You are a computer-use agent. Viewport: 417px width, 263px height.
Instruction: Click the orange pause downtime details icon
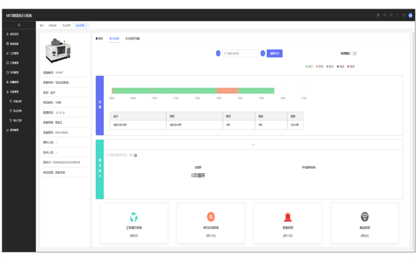pos(211,217)
